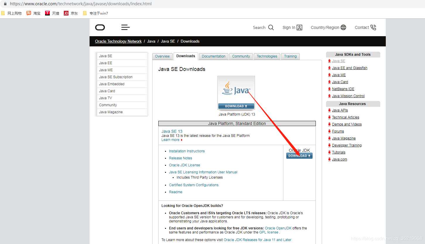
Task: Open the 京东 bookmark
Action: tap(71, 13)
